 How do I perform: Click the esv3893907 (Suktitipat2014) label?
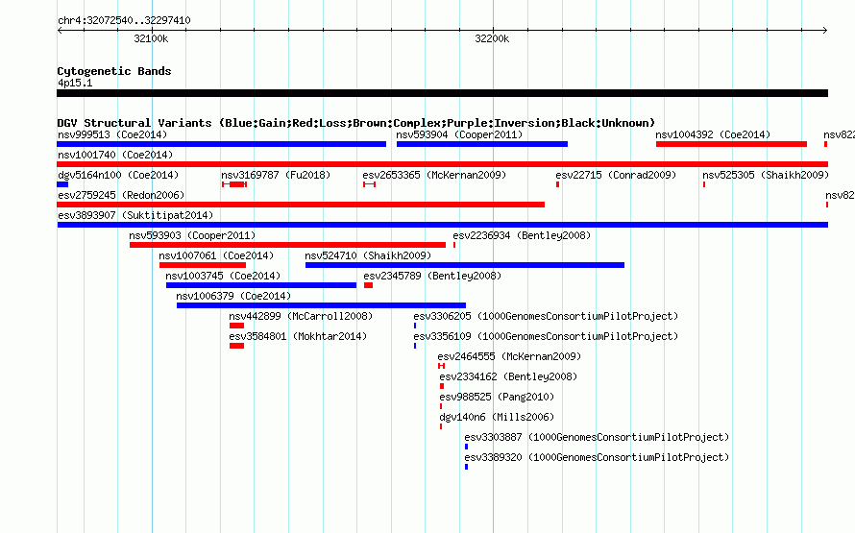coord(135,215)
